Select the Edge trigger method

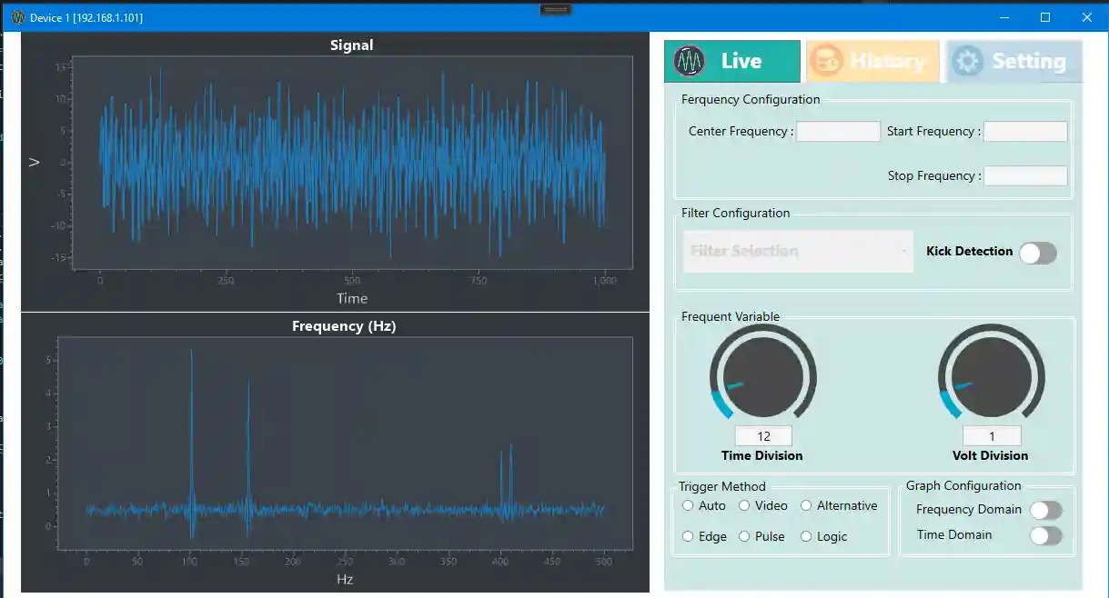(688, 536)
